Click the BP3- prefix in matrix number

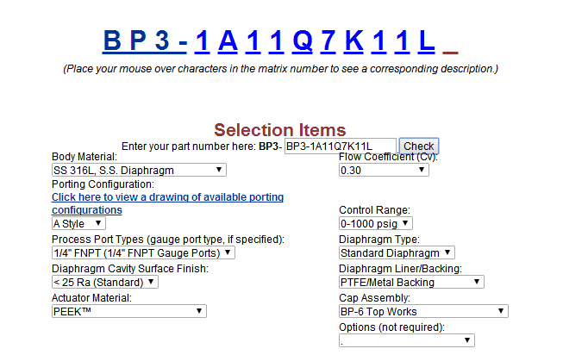coord(144,40)
